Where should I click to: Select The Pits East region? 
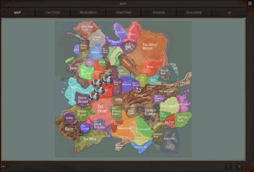tap(183, 119)
